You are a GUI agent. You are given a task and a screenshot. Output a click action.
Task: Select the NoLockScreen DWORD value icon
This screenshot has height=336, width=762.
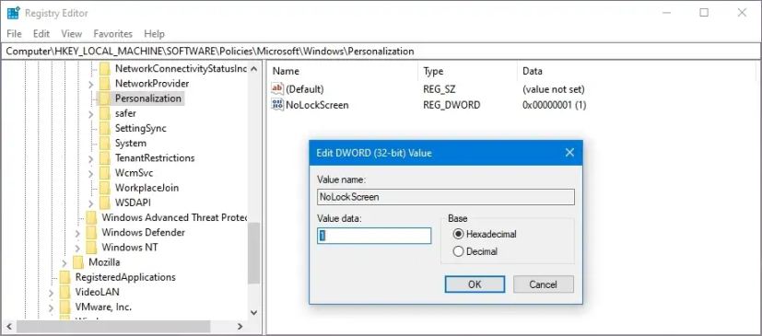click(x=277, y=104)
